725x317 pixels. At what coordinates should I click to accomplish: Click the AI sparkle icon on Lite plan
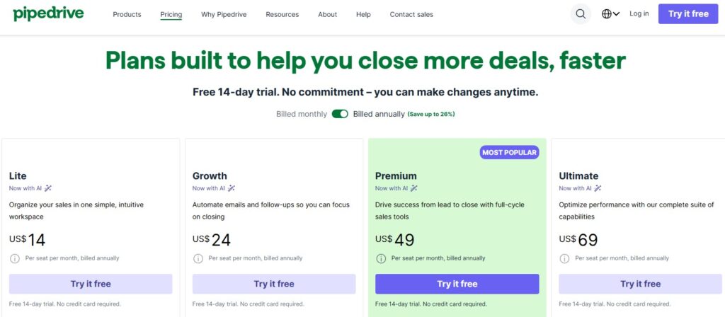point(48,188)
